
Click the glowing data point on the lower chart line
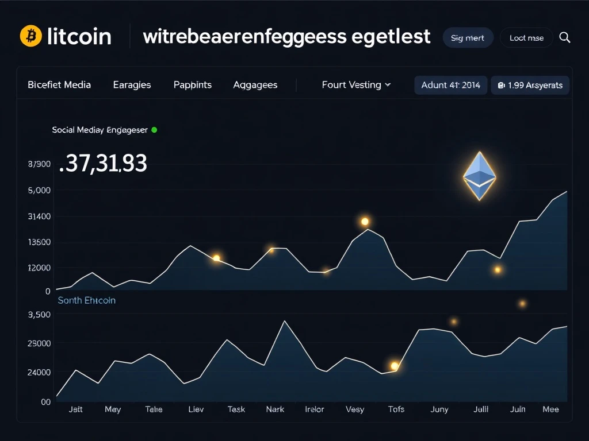coord(395,366)
